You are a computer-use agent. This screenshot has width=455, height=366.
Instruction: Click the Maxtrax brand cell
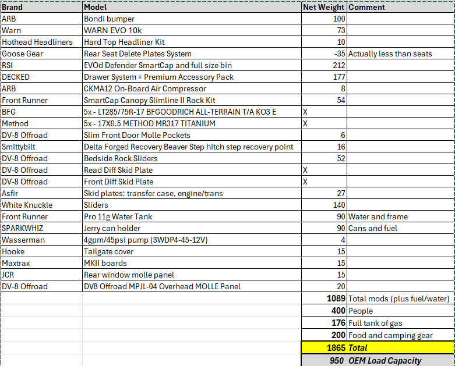point(41,263)
